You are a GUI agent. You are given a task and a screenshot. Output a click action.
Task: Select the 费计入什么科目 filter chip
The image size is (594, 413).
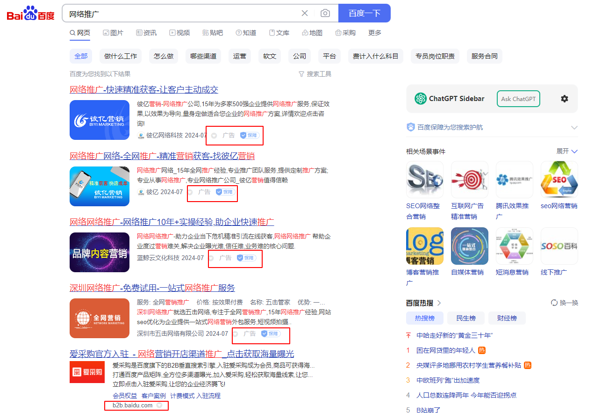pos(376,56)
